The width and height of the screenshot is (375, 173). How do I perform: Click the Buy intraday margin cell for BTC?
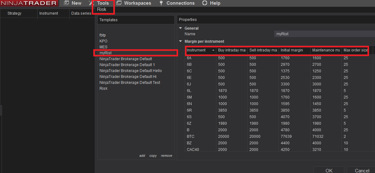[231, 137]
